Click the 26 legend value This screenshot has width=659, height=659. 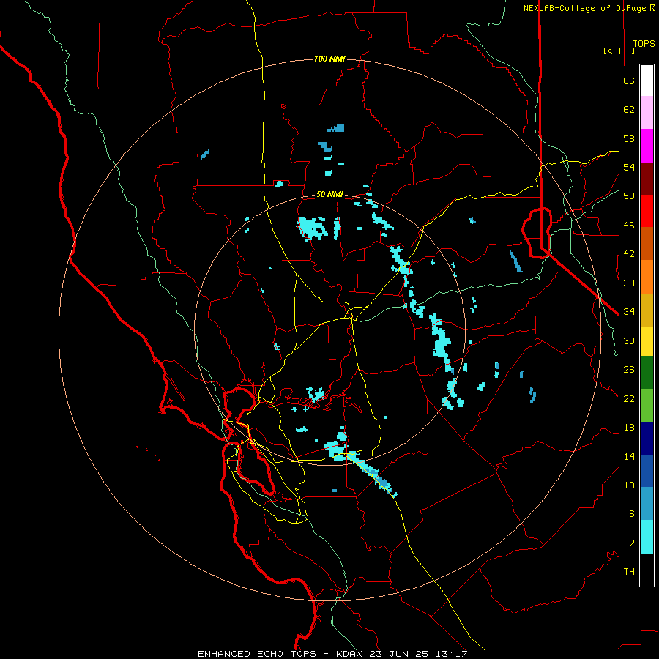tap(629, 370)
